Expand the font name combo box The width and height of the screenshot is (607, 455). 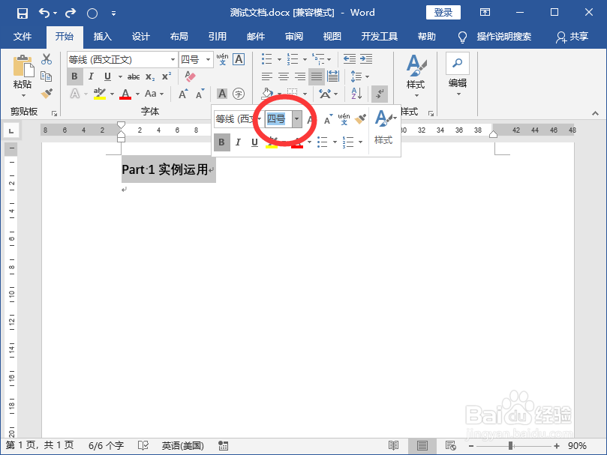pos(172,59)
